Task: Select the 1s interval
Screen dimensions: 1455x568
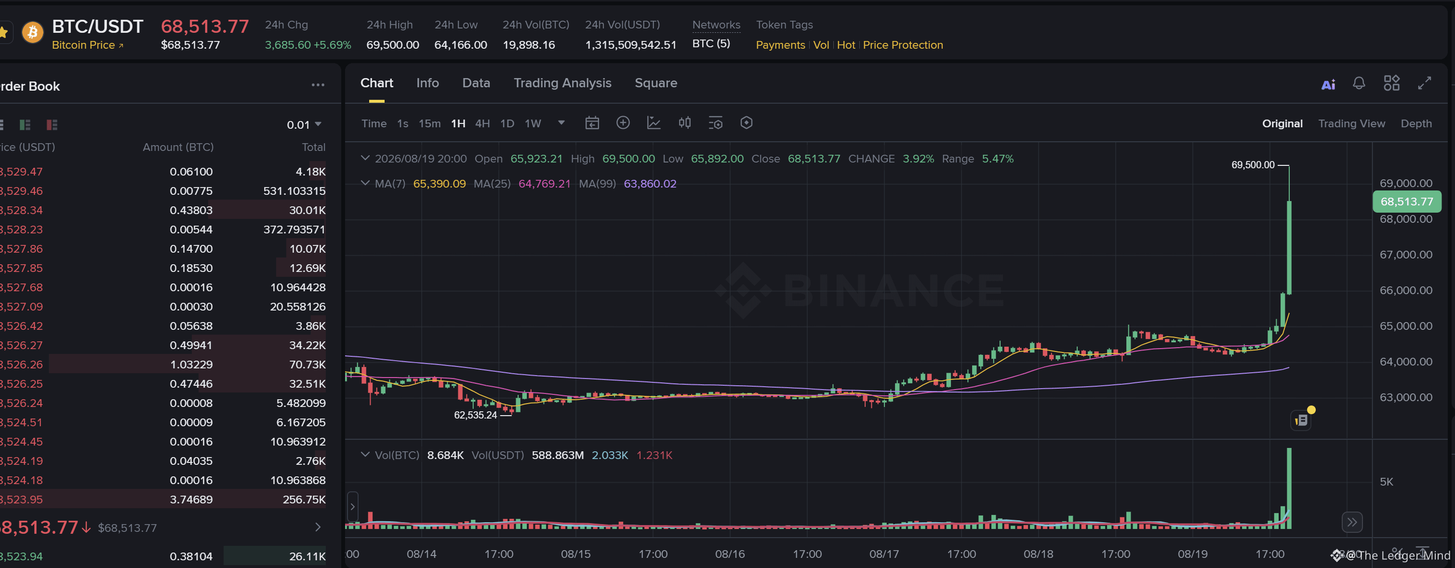Action: 403,123
